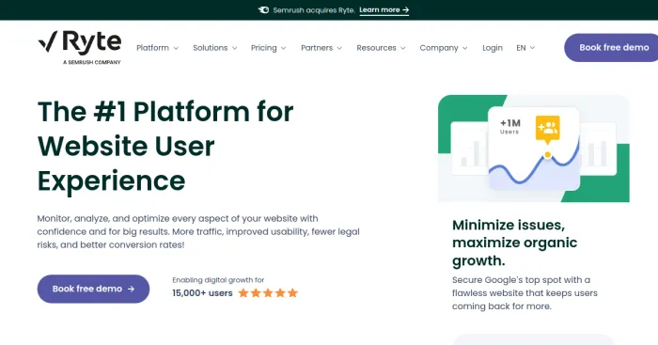This screenshot has width=658, height=345.
Task: Follow the Learn more banner link
Action: (384, 10)
